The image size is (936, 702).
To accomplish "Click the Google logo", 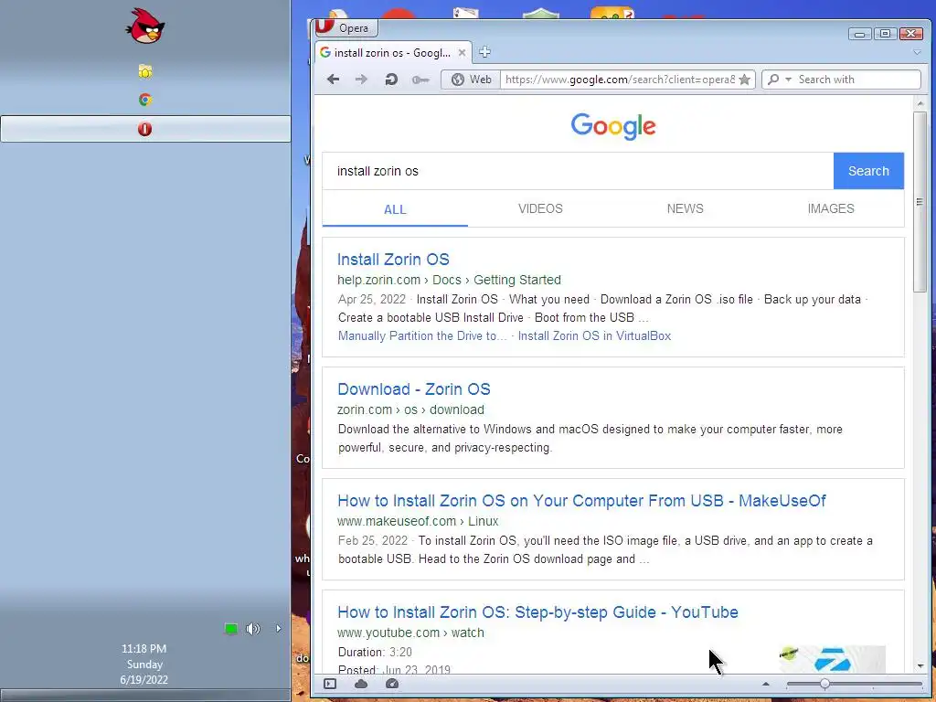I will [x=613, y=126].
